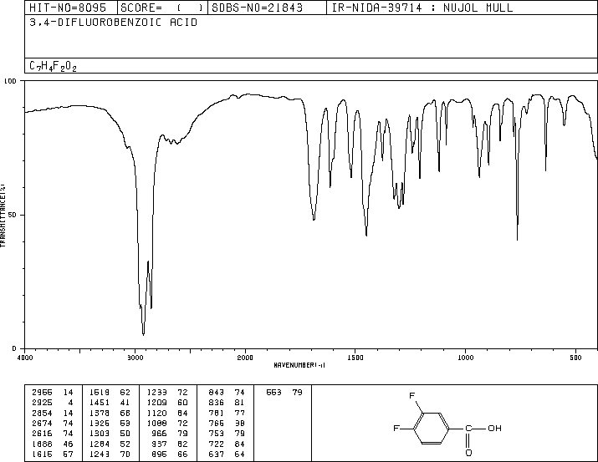Click the OH group in structure diagram

click(x=494, y=428)
